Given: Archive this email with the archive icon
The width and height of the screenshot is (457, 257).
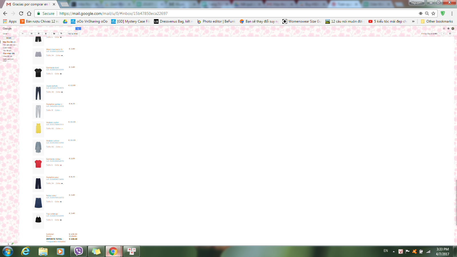Looking at the screenshot, I should [x=31, y=34].
